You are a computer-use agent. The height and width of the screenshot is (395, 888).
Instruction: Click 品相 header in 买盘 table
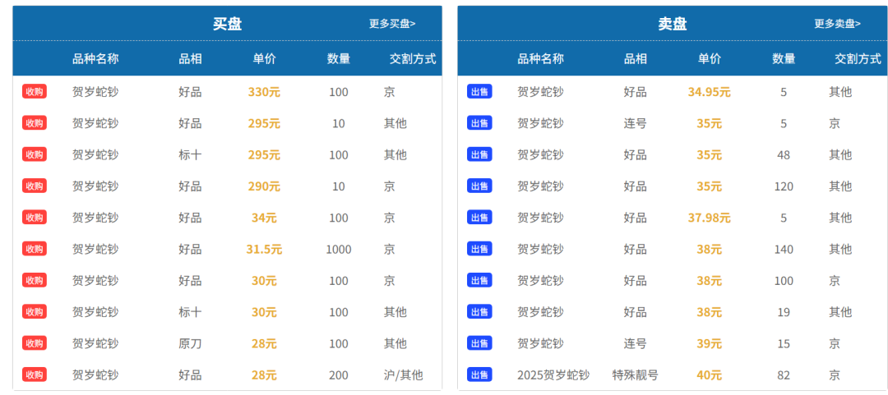(x=190, y=58)
